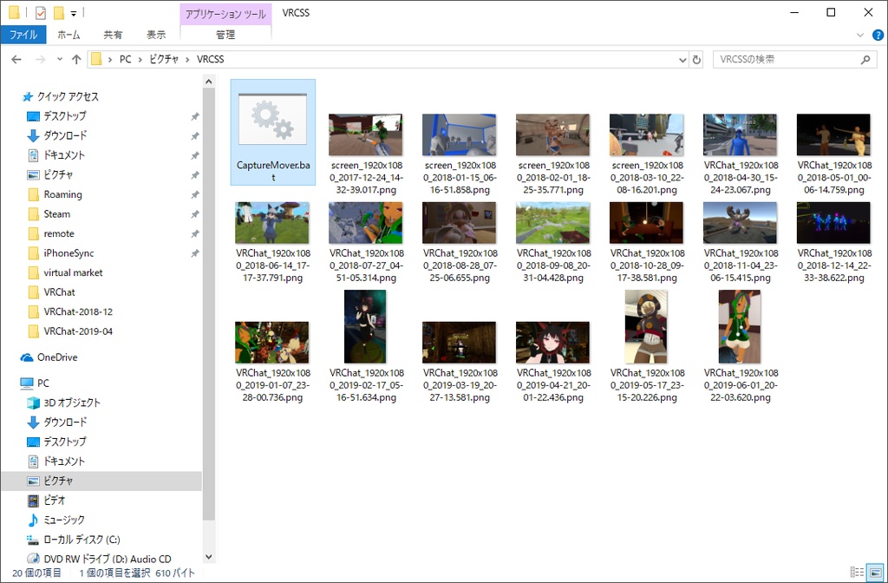Open the Roaming folder in sidebar

62,194
